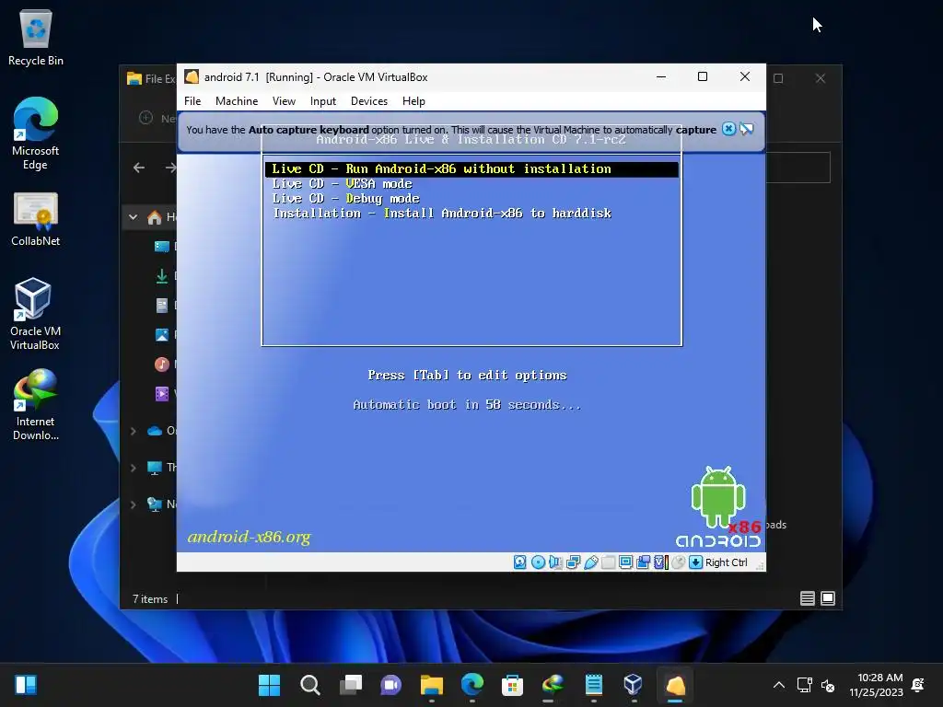The width and height of the screenshot is (943, 707).
Task: Open Music folder icon in File Explorer sidebar
Action: [162, 364]
